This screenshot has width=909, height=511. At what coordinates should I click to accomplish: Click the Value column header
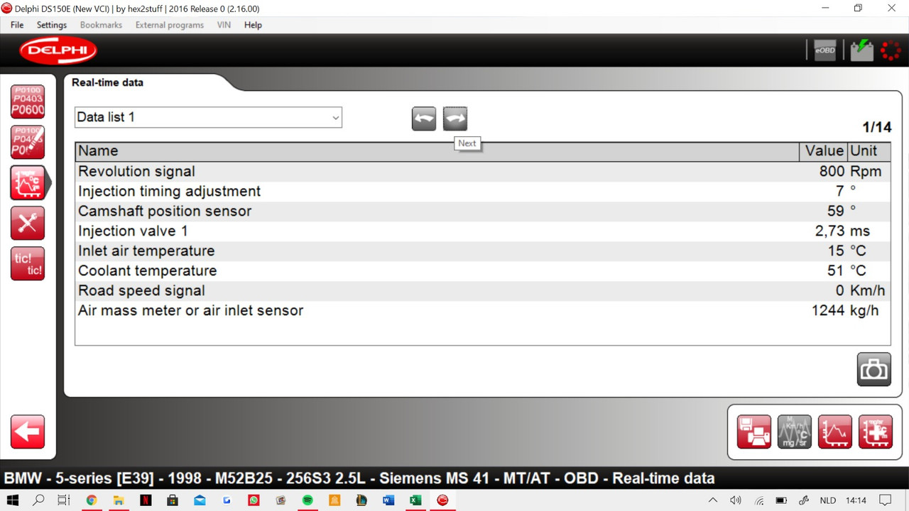point(824,151)
